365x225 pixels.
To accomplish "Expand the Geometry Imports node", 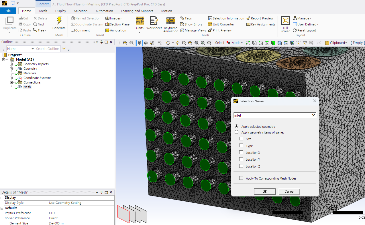I will [11, 64].
